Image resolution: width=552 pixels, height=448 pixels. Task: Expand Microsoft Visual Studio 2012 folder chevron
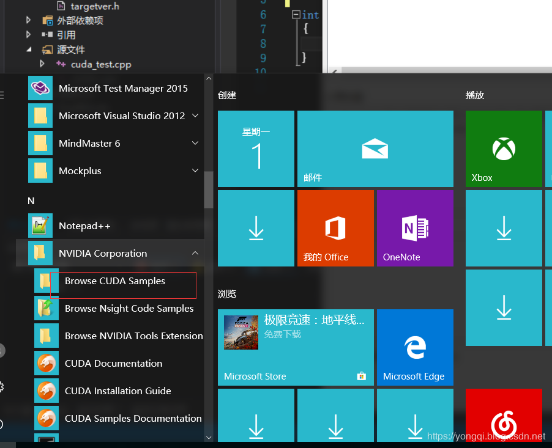pos(195,116)
